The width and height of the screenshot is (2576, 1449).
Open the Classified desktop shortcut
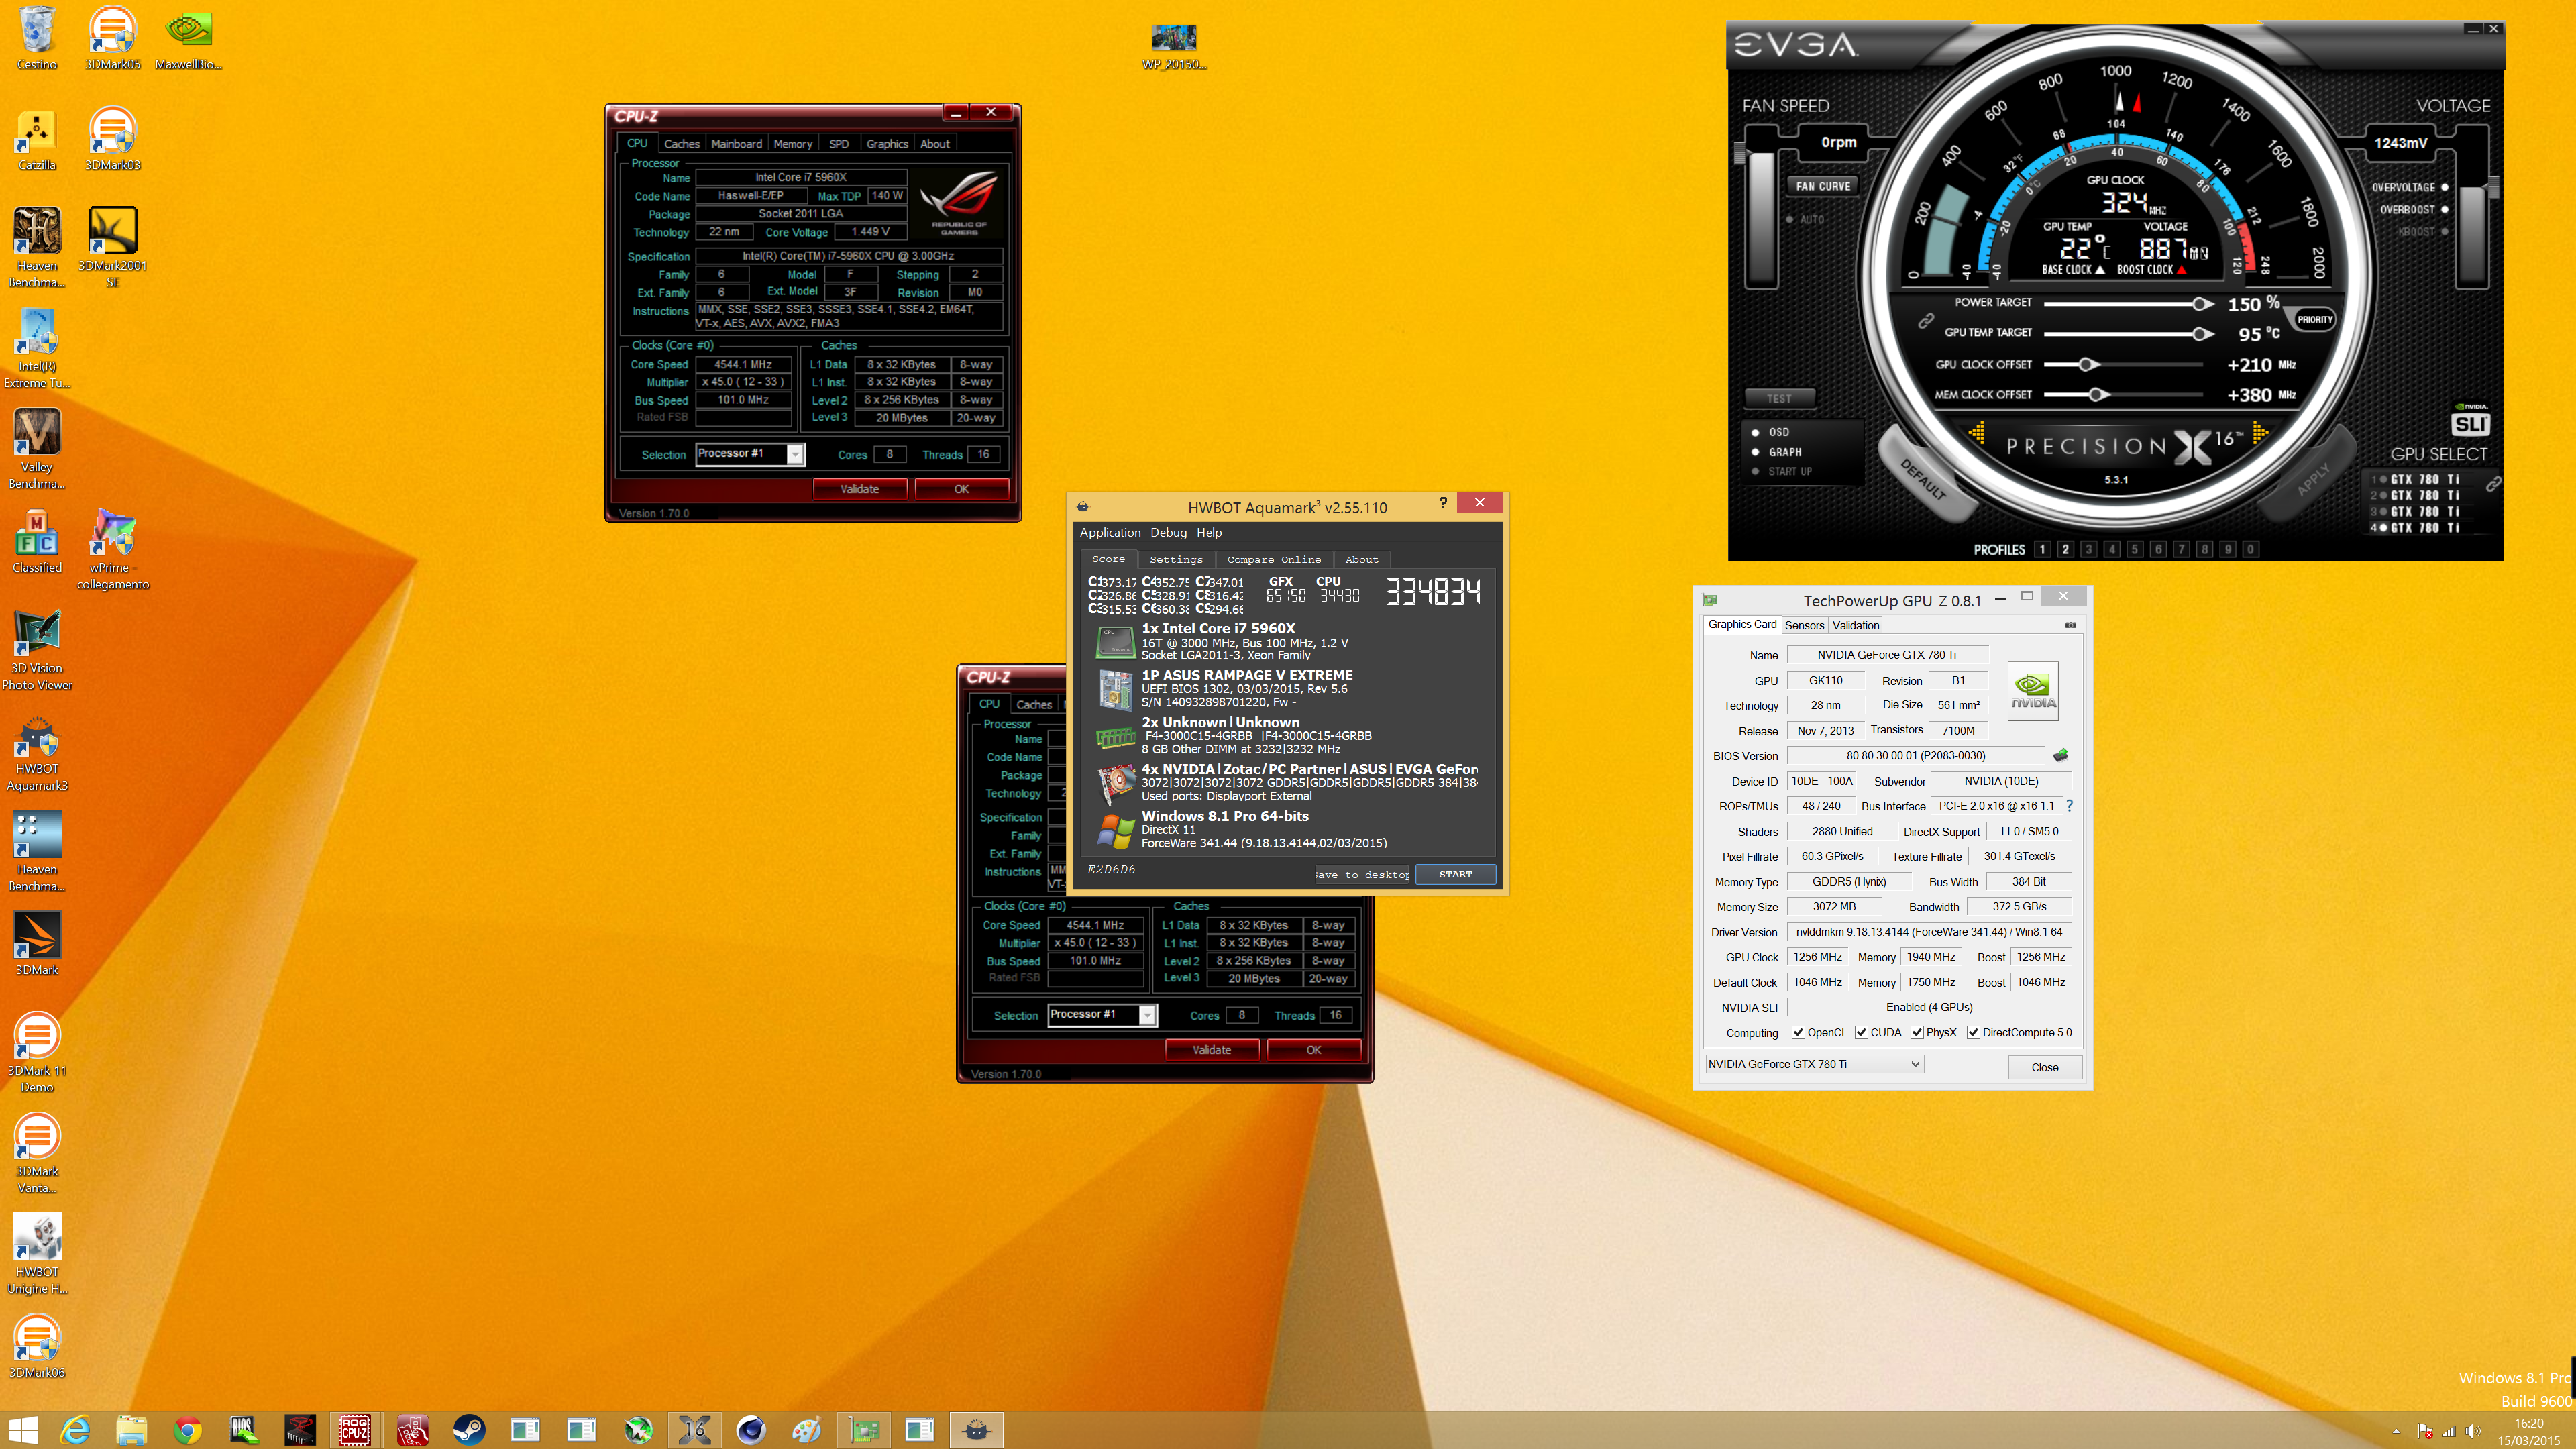37,541
